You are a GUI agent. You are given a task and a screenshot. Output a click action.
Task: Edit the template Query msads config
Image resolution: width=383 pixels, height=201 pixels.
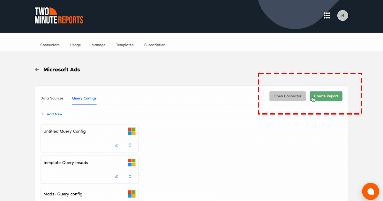(116, 176)
